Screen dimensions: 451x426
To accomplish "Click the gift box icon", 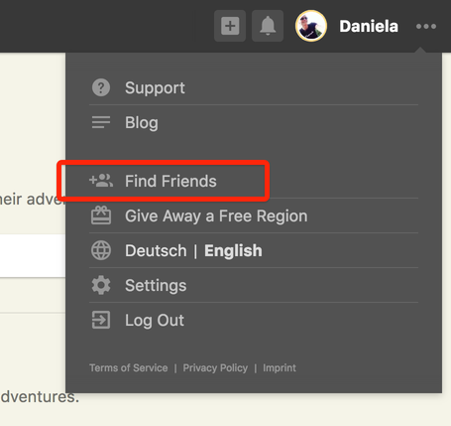I will [x=101, y=215].
